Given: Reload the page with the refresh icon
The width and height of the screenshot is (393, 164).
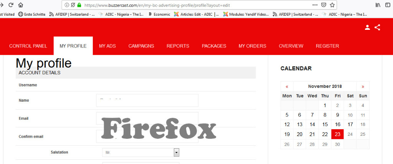Looking at the screenshot, I should click(x=11, y=5).
